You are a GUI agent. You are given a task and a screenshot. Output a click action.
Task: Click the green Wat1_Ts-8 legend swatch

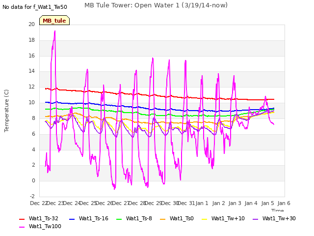tap(119, 219)
